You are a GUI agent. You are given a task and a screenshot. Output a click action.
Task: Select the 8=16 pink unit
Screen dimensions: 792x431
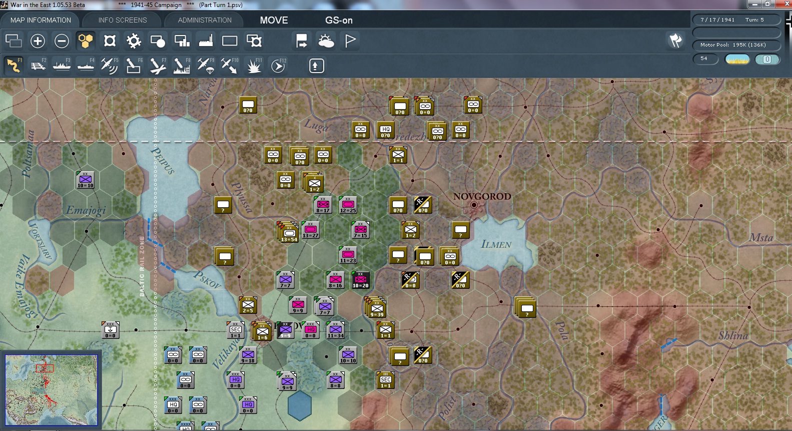(x=335, y=280)
